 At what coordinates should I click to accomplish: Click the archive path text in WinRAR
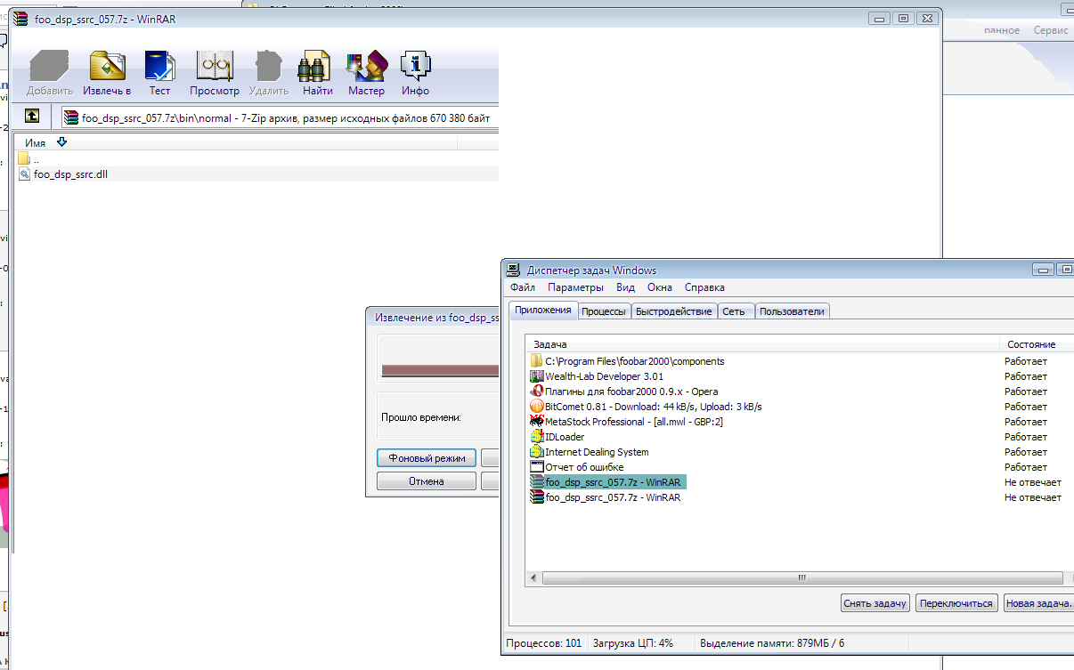(285, 117)
